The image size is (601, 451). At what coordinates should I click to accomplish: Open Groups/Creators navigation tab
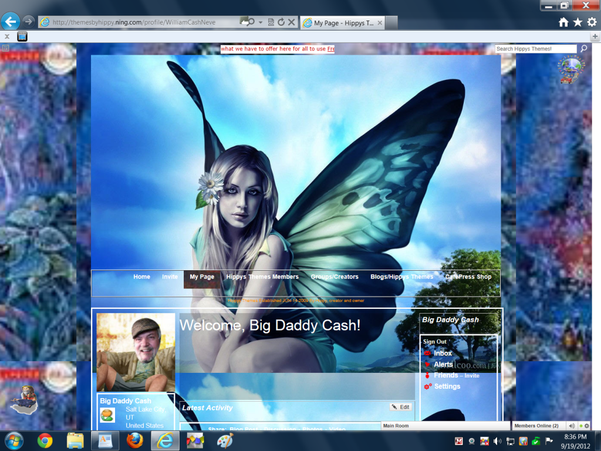click(x=334, y=277)
